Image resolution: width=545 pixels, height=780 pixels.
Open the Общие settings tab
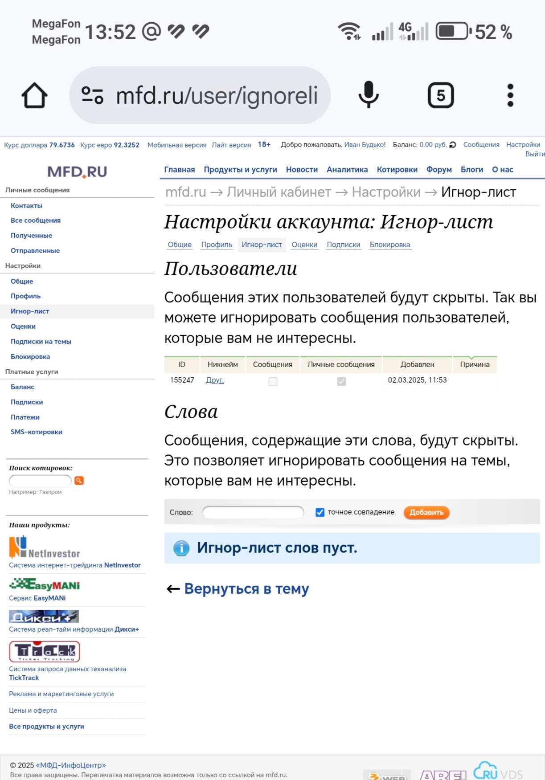pos(180,245)
